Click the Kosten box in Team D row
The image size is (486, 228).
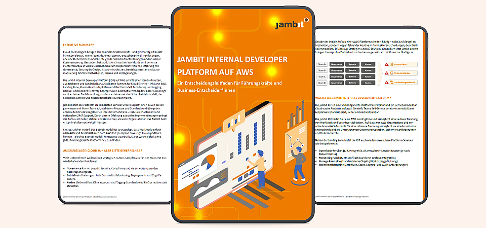pyautogui.click(x=368, y=83)
